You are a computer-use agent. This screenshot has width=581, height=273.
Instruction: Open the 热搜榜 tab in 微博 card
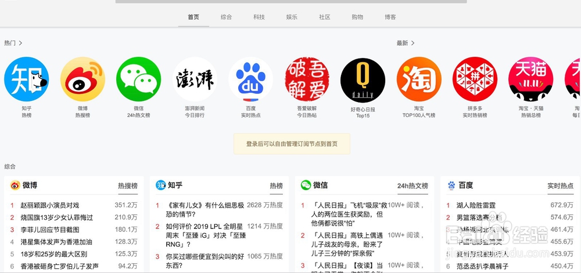tap(128, 186)
